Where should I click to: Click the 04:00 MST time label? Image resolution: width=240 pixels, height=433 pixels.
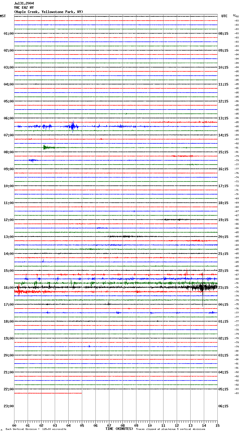pyautogui.click(x=9, y=84)
